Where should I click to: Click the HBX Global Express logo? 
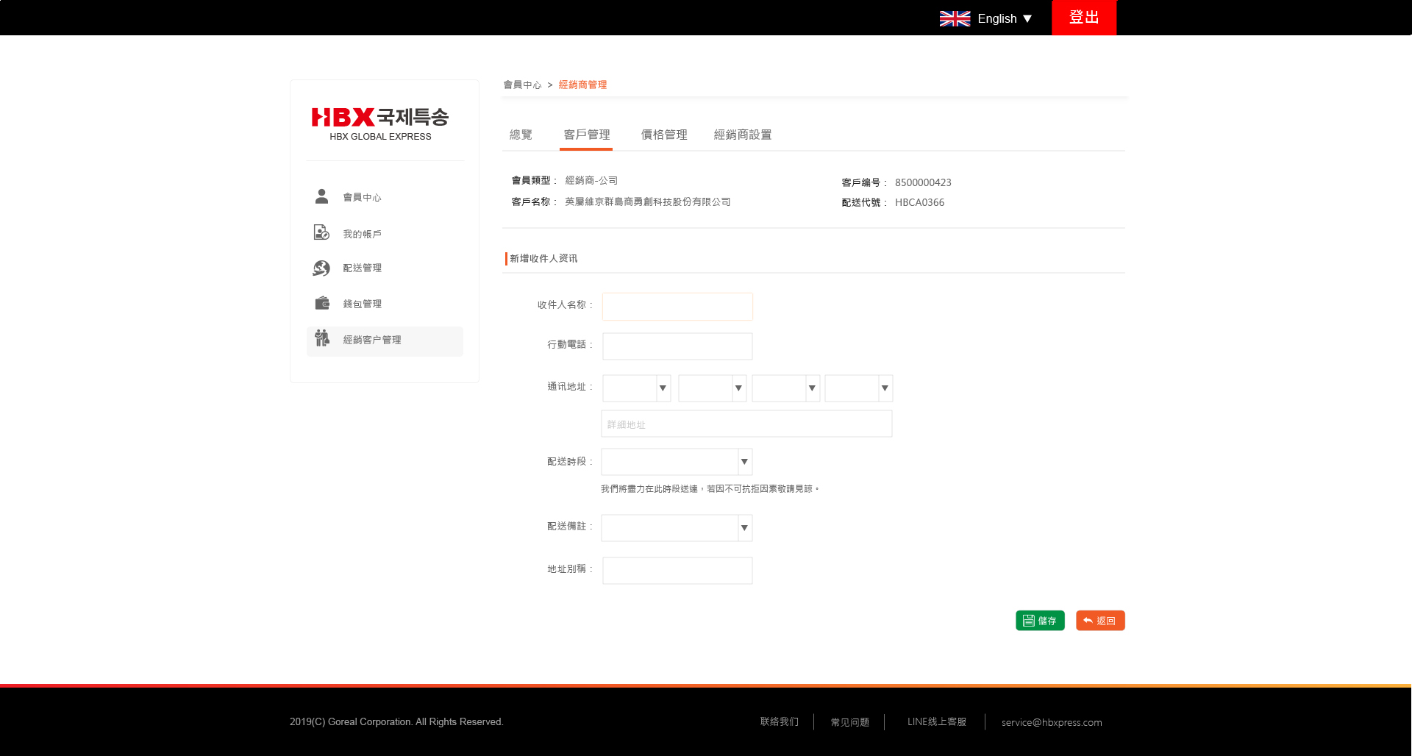380,123
